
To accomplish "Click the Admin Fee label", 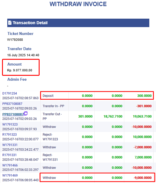I will point(17,79).
